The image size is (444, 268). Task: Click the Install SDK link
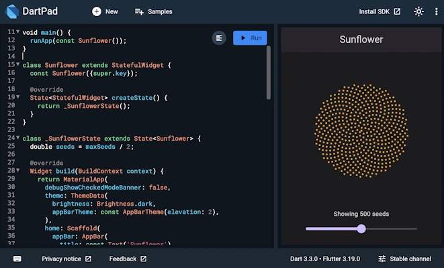[x=380, y=11]
